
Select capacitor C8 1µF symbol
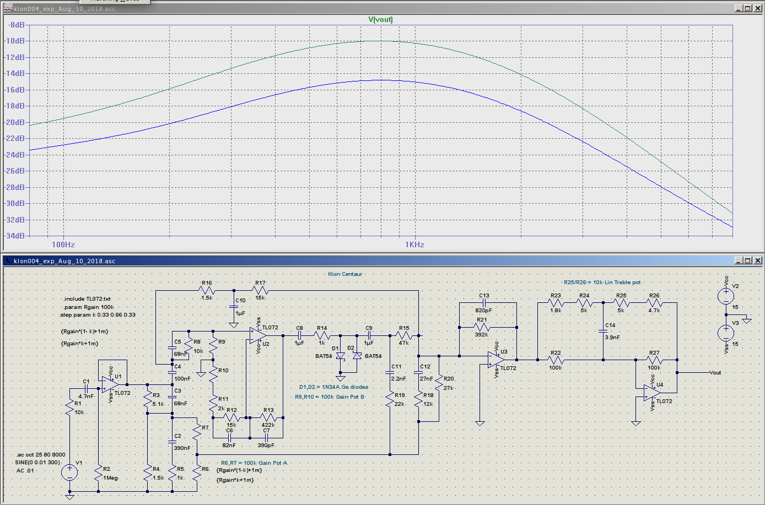point(300,335)
